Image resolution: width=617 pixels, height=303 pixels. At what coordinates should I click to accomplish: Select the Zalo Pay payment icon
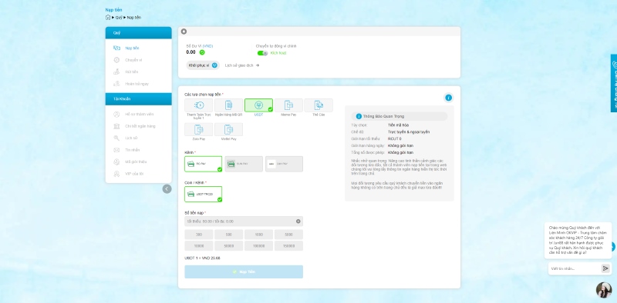click(199, 129)
